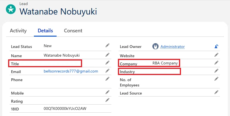
Task: Click the edit pencil for Mobile
Action: tap(107, 92)
